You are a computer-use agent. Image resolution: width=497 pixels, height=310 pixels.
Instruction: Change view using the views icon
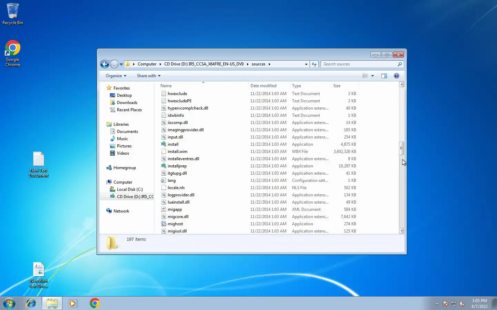(365, 76)
